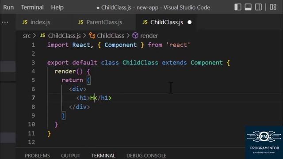Click JS file icon on index.js tab
Screen dimensions: 283x159
(25, 22)
